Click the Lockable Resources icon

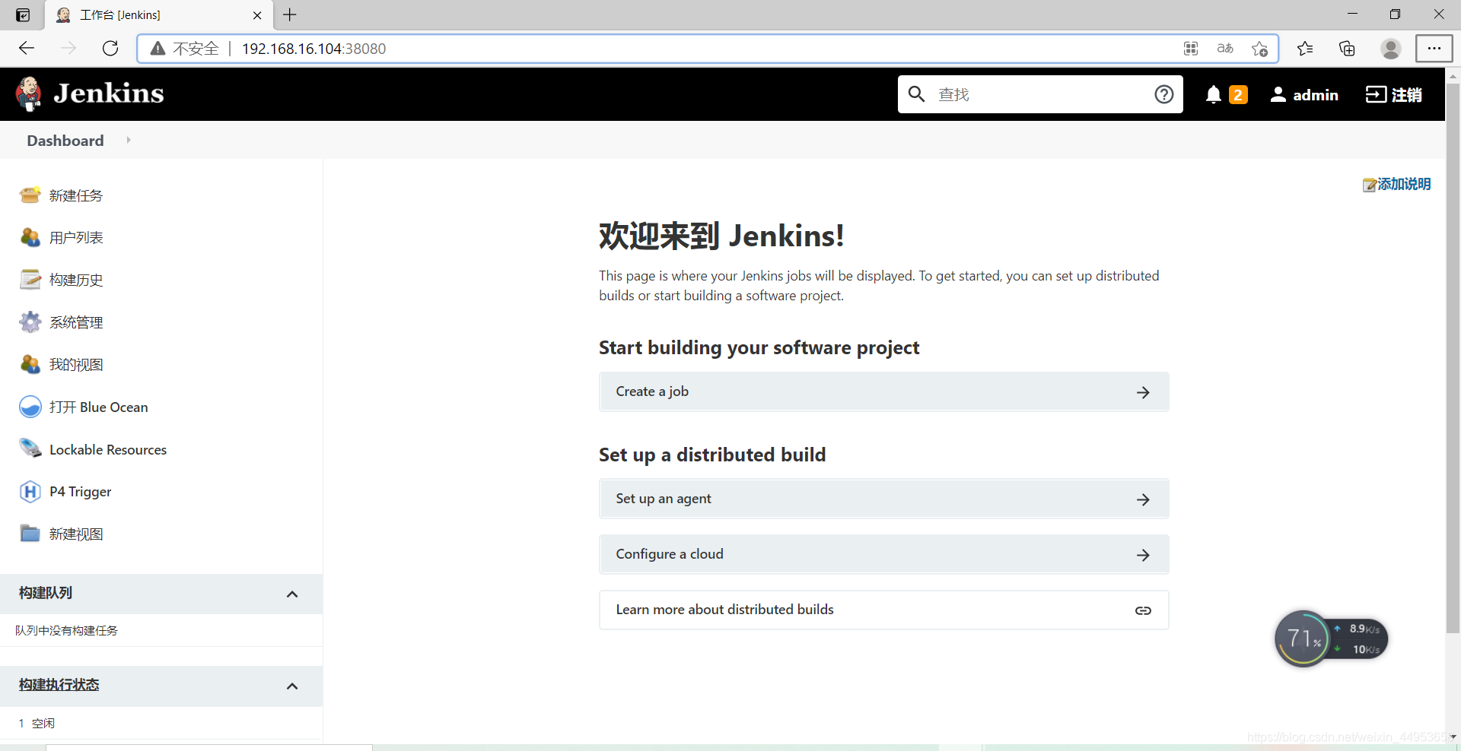pos(30,448)
